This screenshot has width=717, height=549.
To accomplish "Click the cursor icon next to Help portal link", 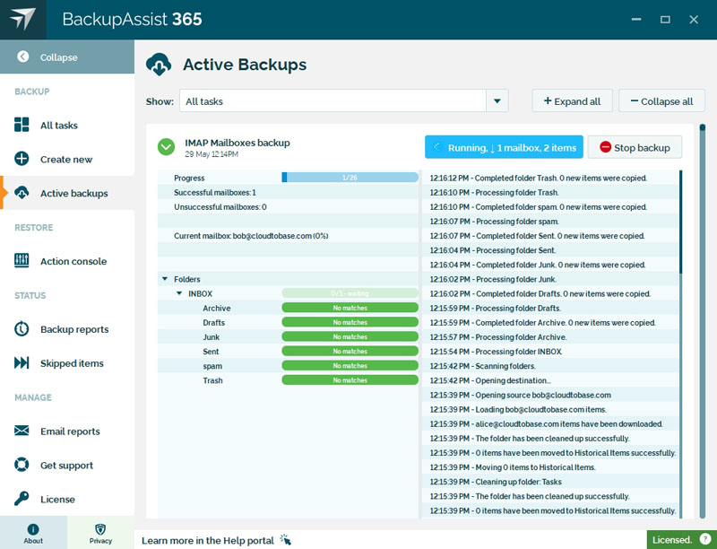I will (285, 540).
